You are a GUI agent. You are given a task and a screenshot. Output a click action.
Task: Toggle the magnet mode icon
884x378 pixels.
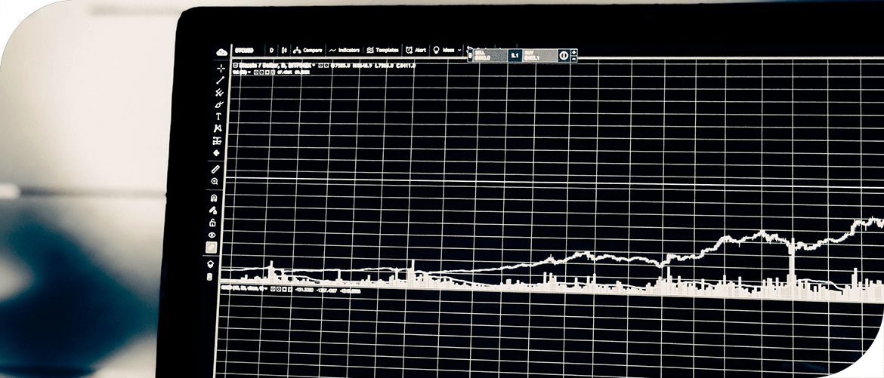[x=214, y=198]
